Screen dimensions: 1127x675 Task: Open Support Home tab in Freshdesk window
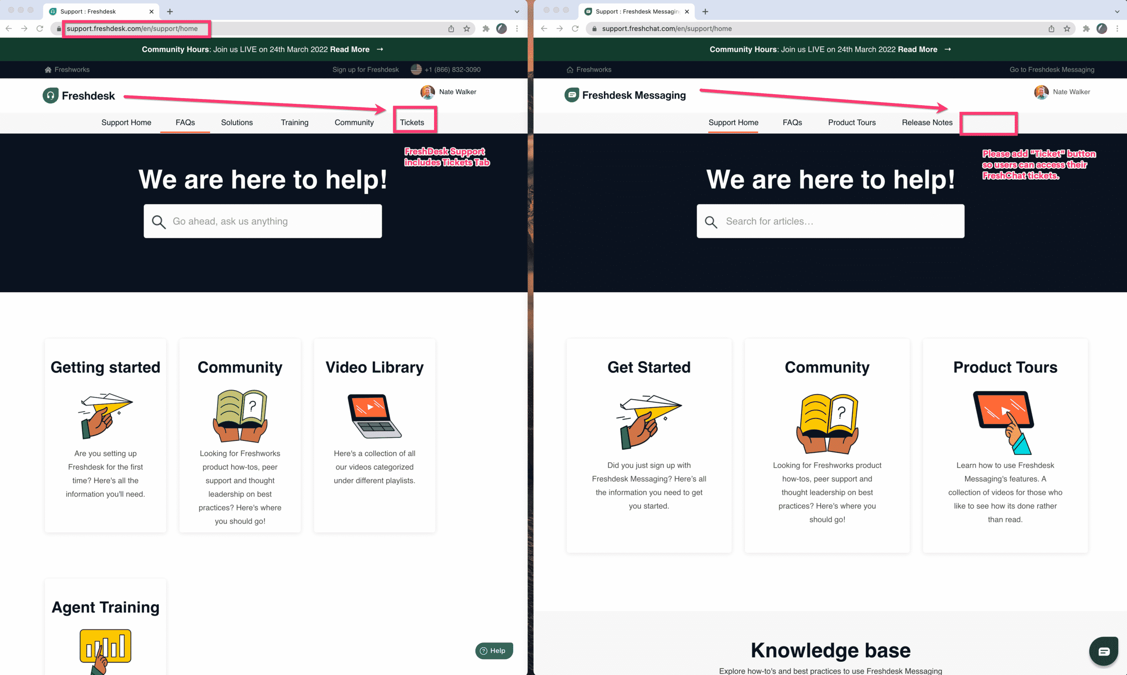tap(126, 122)
